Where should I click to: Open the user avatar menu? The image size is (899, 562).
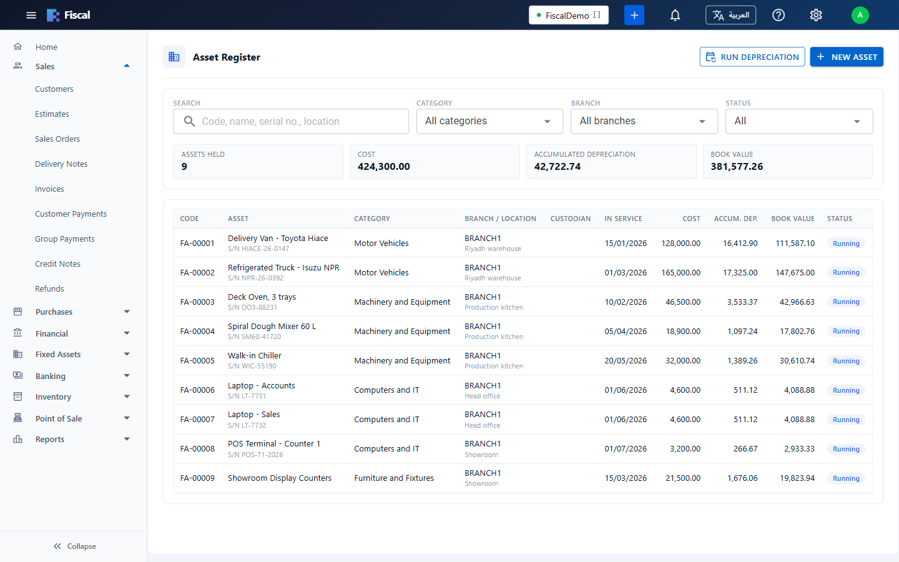point(860,15)
